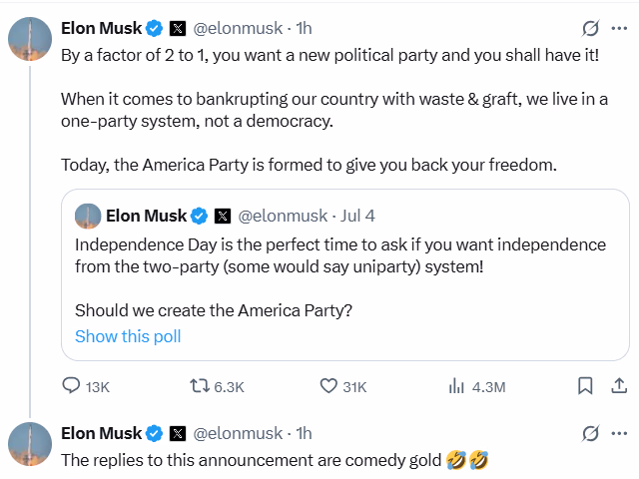Open avatar on the comedy gold reply
The width and height of the screenshot is (639, 479).
(x=30, y=443)
